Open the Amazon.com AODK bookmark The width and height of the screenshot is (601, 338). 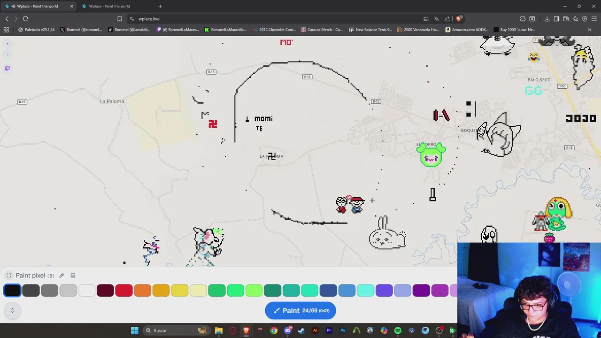[467, 30]
